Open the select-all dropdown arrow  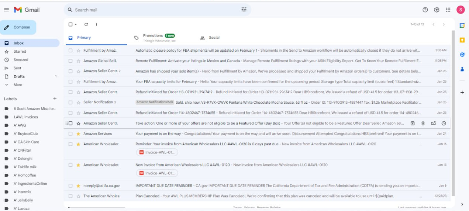(x=76, y=24)
